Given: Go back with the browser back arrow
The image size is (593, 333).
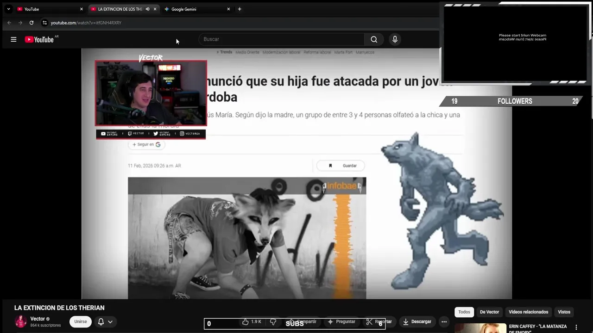Looking at the screenshot, I should click(x=9, y=23).
